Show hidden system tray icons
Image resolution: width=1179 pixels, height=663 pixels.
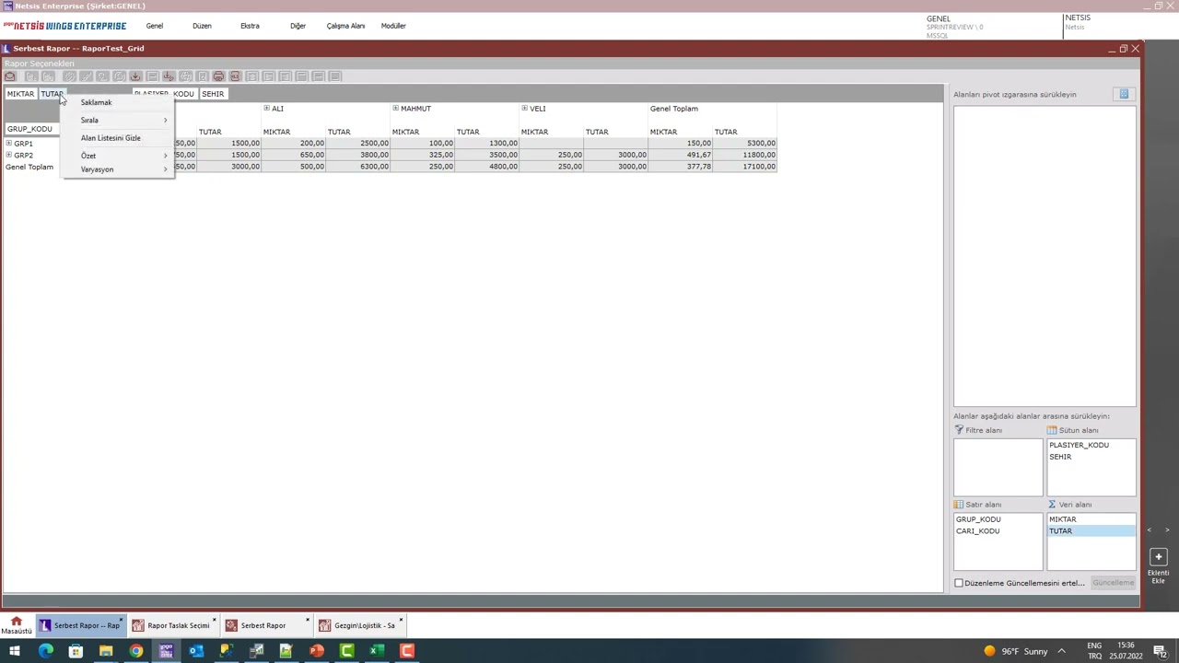click(x=1061, y=651)
